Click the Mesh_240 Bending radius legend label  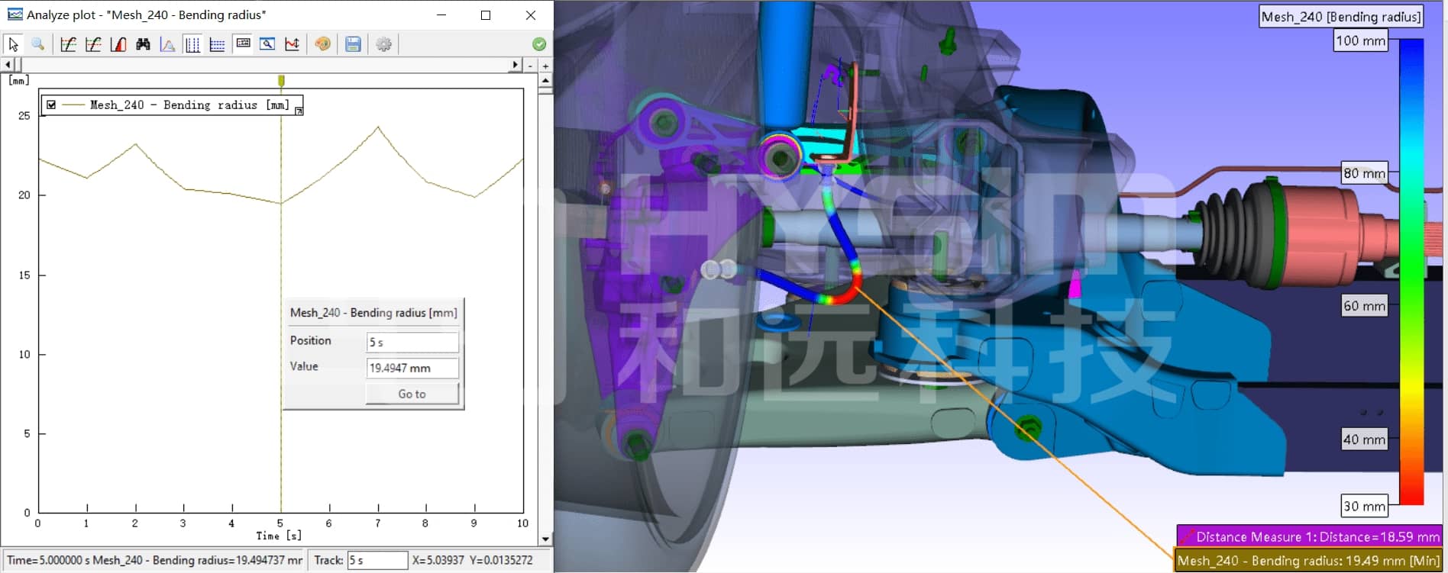[x=189, y=105]
